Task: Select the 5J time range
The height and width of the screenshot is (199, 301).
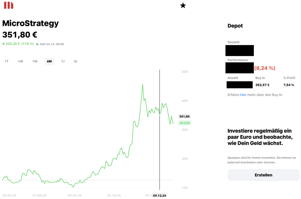Action: pyautogui.click(x=76, y=61)
